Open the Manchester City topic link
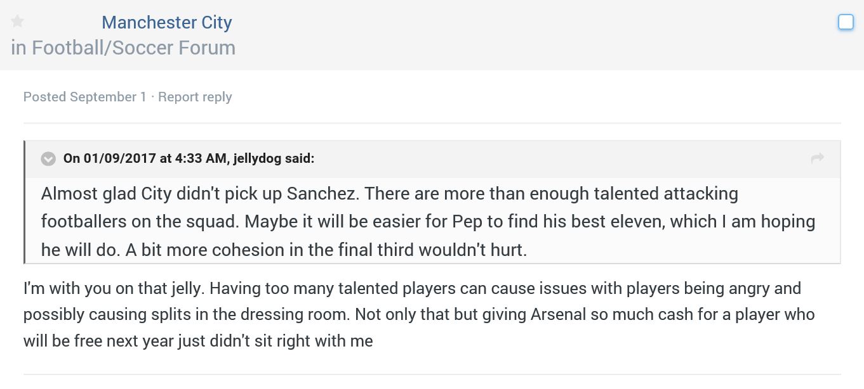Viewport: 864px width, 389px height. point(166,22)
